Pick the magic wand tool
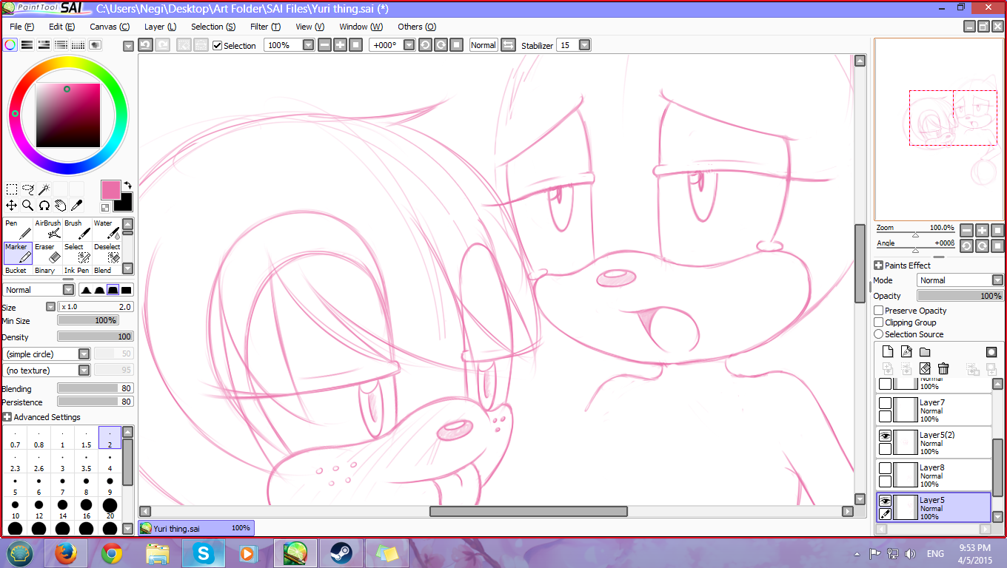The image size is (1007, 568). coord(44,189)
